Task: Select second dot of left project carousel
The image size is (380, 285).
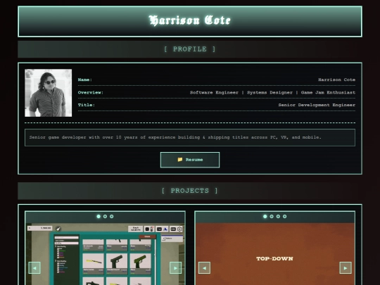Action: [105, 217]
